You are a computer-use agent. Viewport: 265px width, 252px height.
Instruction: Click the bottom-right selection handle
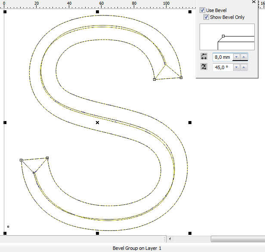[190, 233]
